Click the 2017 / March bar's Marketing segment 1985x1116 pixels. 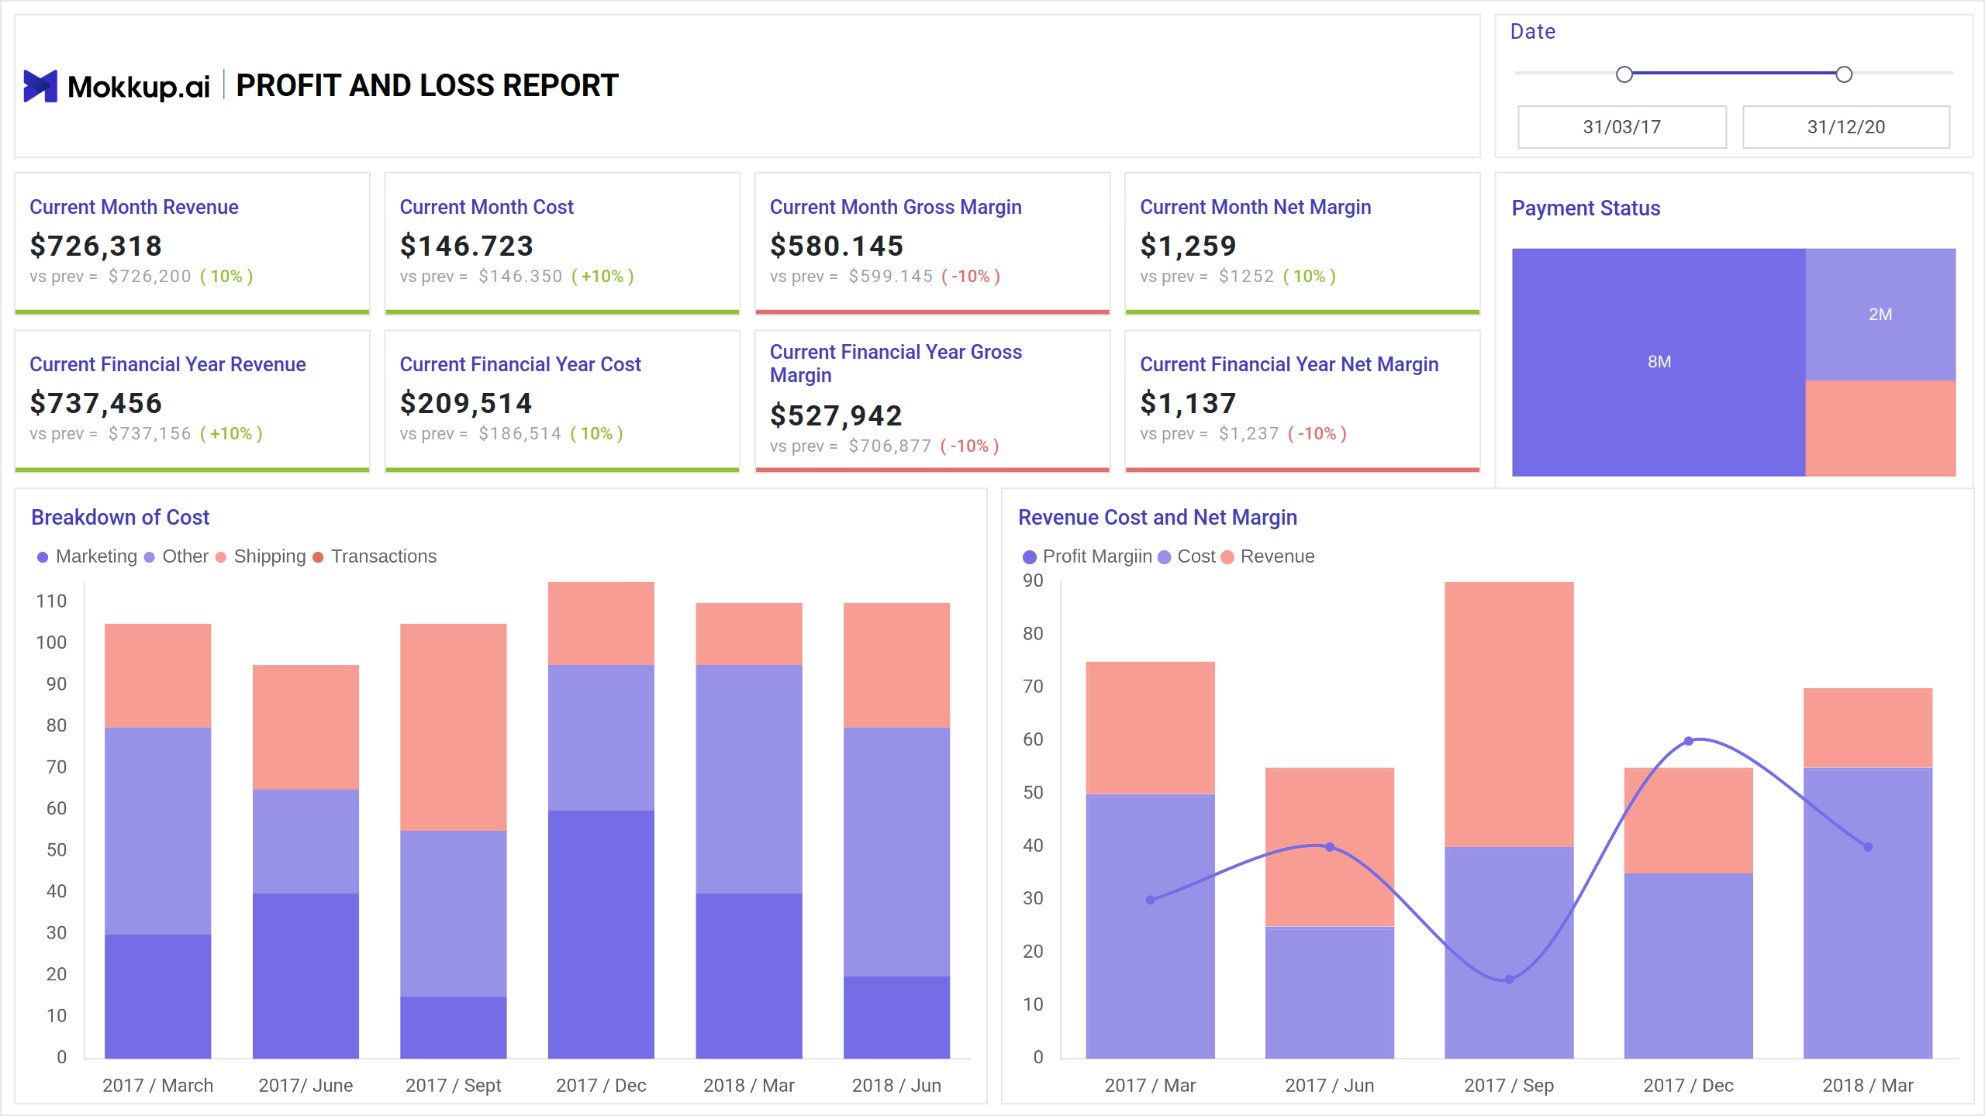tap(158, 996)
